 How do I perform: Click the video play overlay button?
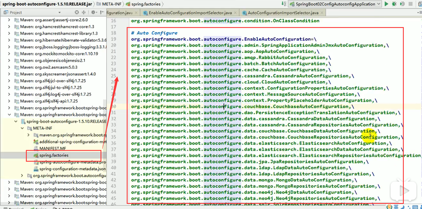pyautogui.click(x=403, y=190)
